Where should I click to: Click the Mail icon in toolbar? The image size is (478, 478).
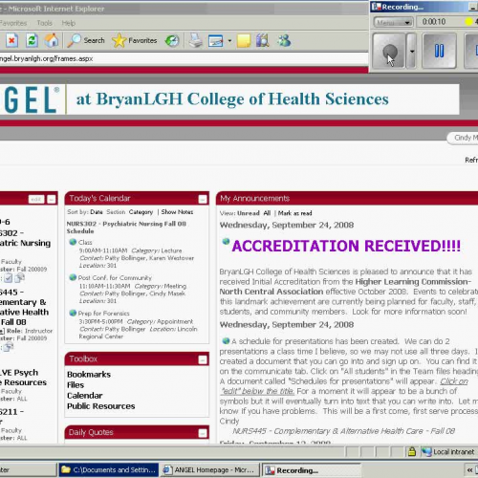click(x=216, y=41)
